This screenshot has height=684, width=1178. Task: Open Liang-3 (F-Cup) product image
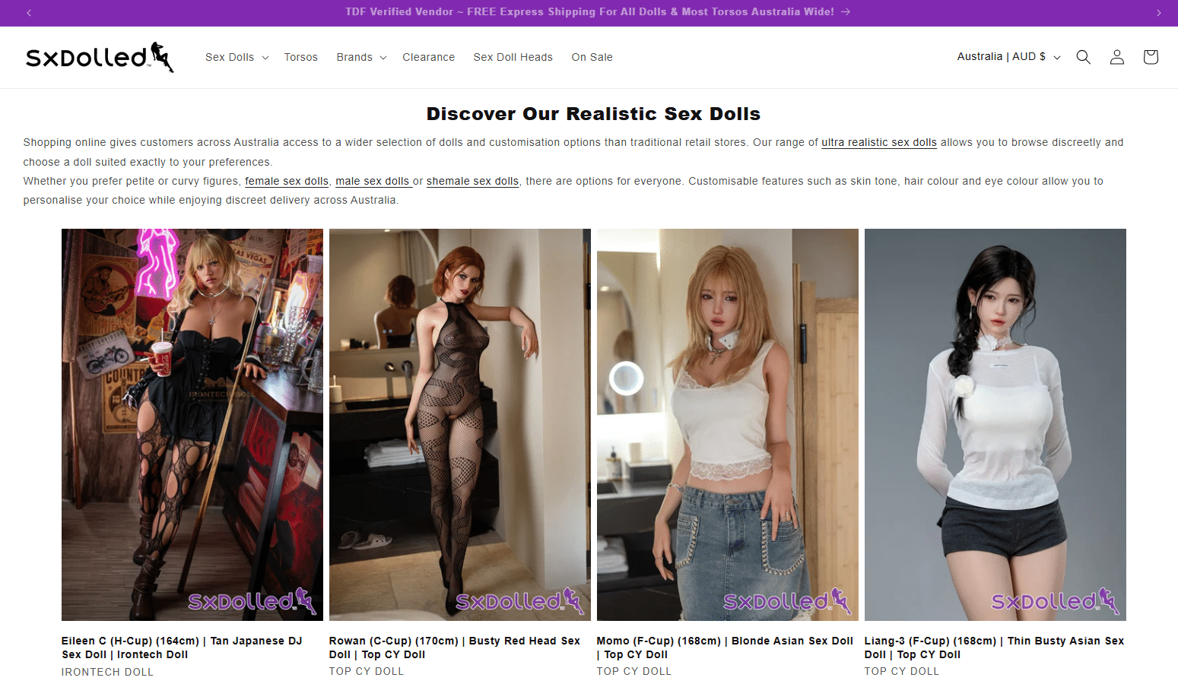click(995, 425)
